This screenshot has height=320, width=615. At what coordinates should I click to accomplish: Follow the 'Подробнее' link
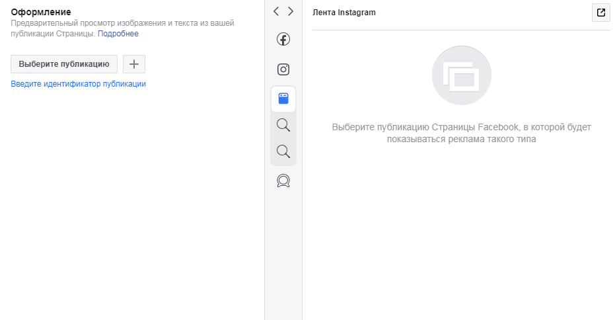(x=118, y=33)
